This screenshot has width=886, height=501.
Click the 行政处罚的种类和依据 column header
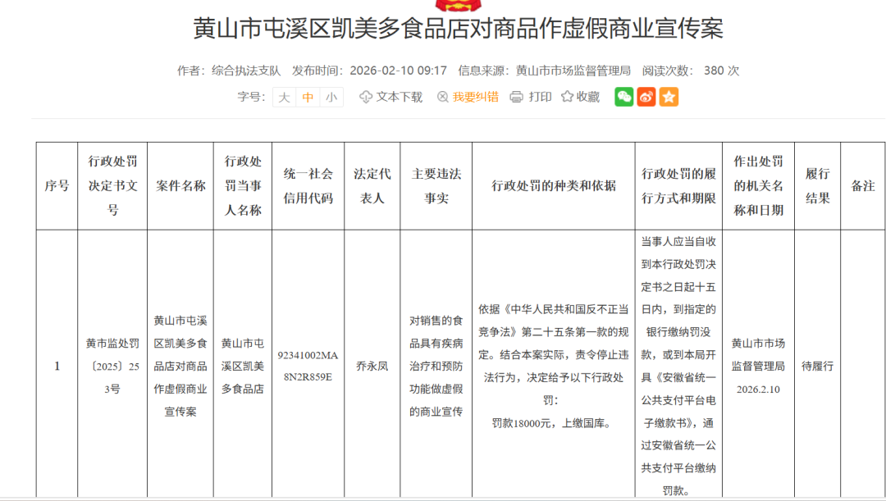(x=554, y=186)
